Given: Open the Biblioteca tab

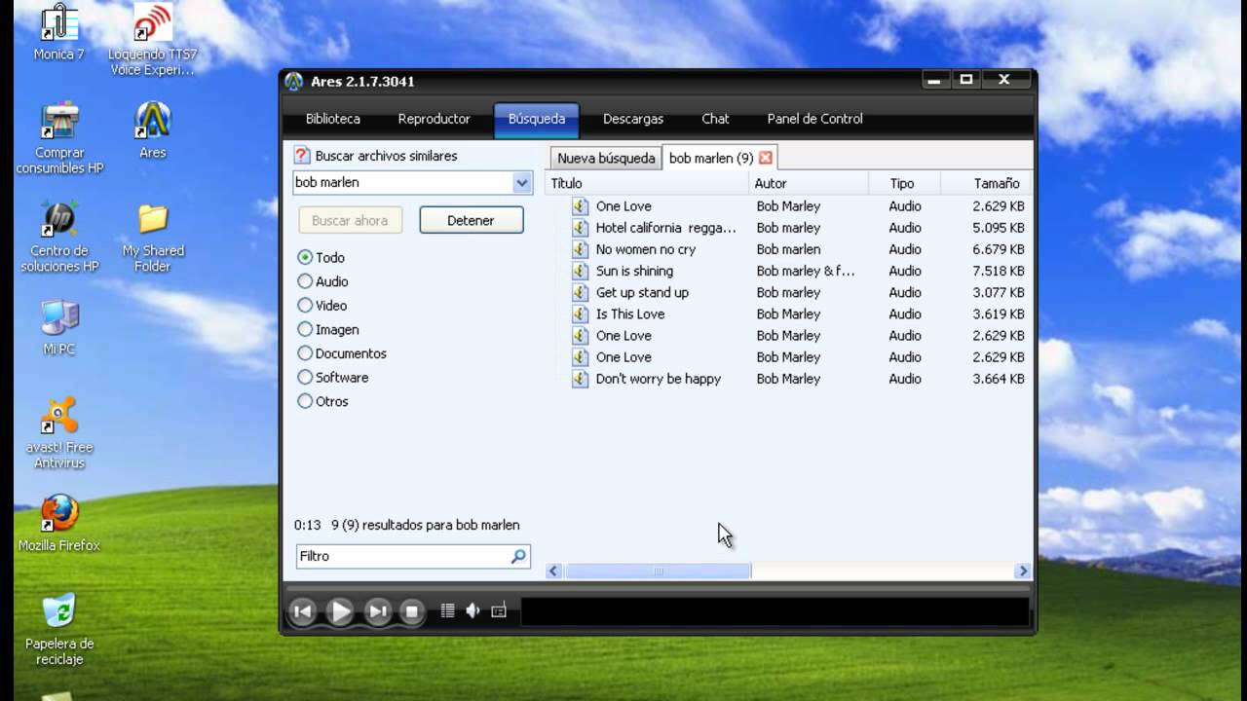Looking at the screenshot, I should [333, 119].
